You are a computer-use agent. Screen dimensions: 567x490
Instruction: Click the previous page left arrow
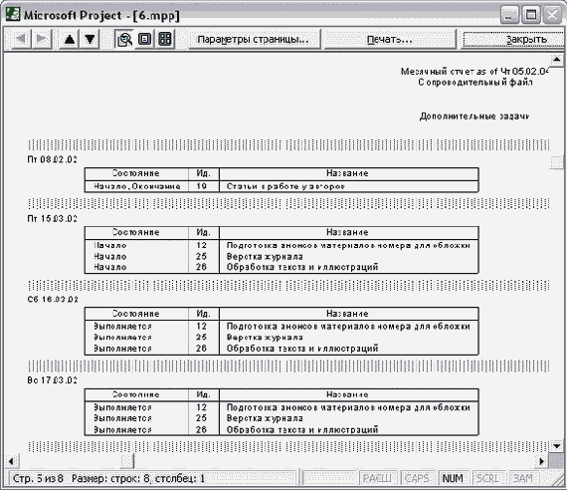(x=21, y=39)
